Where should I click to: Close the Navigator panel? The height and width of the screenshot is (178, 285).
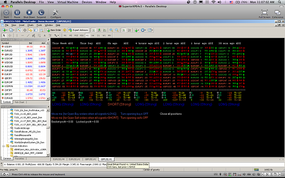point(48,107)
